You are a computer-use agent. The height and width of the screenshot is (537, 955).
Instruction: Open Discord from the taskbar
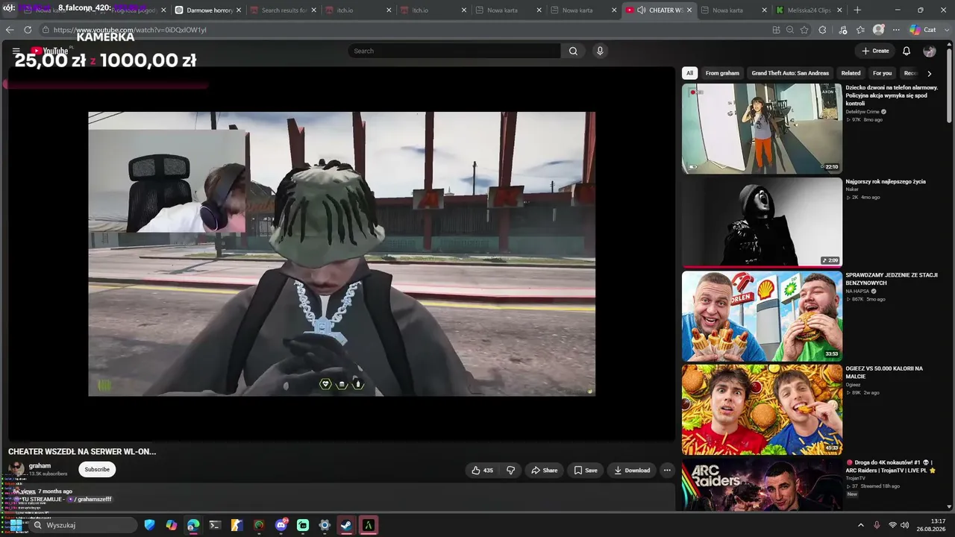pos(281,525)
